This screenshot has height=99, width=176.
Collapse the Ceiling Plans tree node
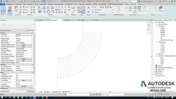coord(156,42)
